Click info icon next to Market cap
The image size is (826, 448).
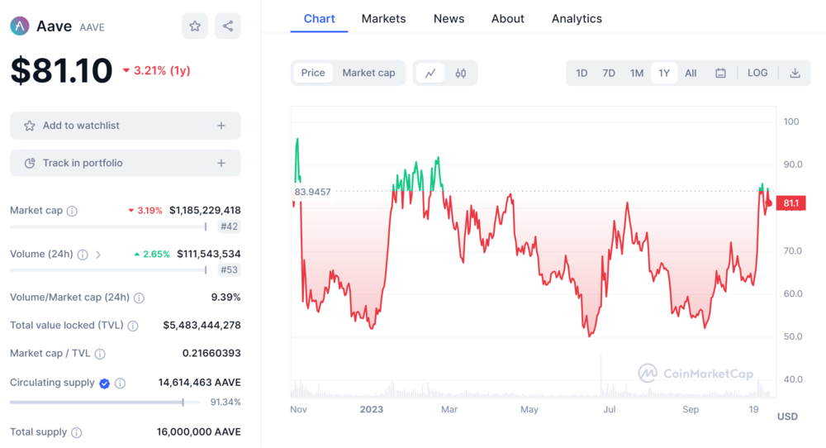(x=72, y=211)
